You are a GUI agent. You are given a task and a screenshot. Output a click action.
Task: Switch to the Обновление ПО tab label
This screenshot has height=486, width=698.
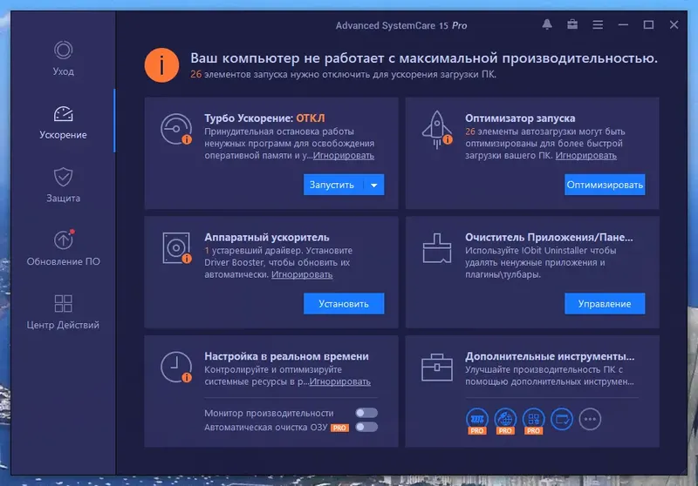click(63, 261)
